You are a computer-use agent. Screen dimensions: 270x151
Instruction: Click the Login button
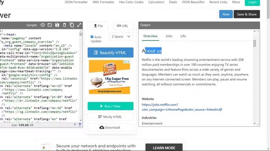tap(252, 3)
